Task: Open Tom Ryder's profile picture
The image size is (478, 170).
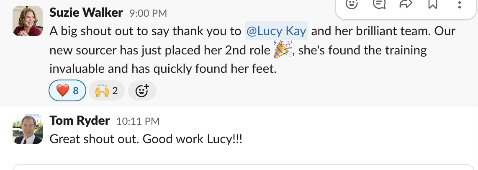Action: (x=28, y=129)
